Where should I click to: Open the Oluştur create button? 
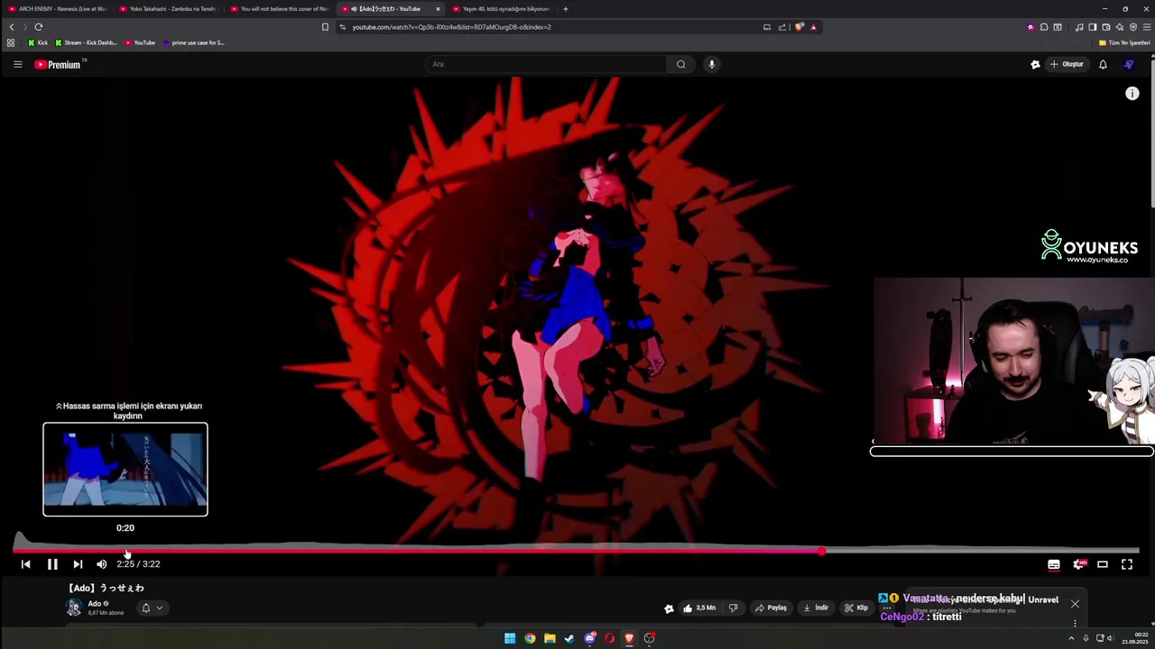click(1067, 64)
